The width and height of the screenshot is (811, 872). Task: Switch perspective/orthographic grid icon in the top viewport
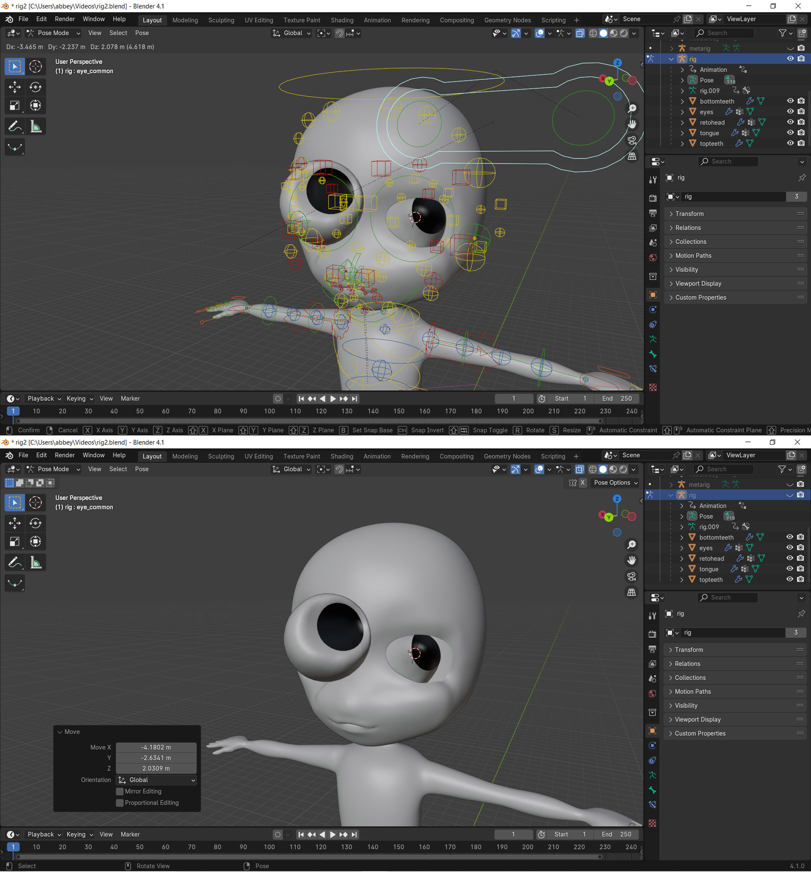click(x=632, y=156)
